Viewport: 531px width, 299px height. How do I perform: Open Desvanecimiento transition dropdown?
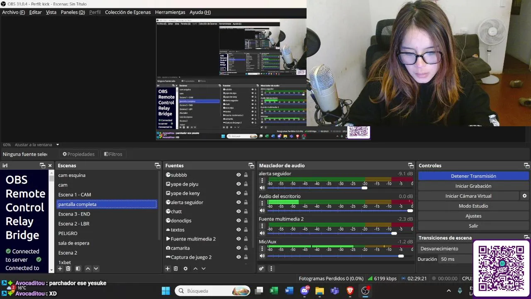pyautogui.click(x=445, y=248)
